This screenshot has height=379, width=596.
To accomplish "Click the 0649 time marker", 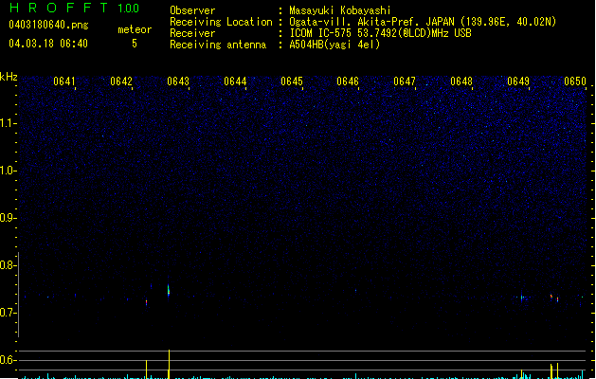I will coord(518,81).
